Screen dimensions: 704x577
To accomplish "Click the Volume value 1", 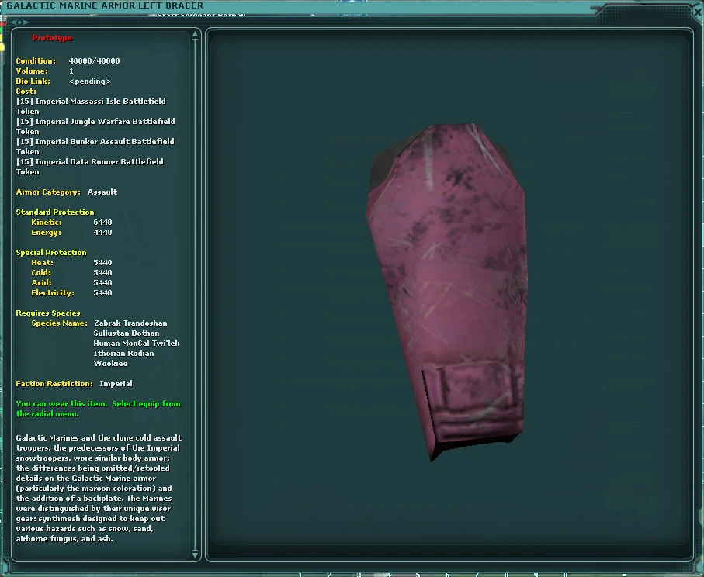I will [x=71, y=71].
